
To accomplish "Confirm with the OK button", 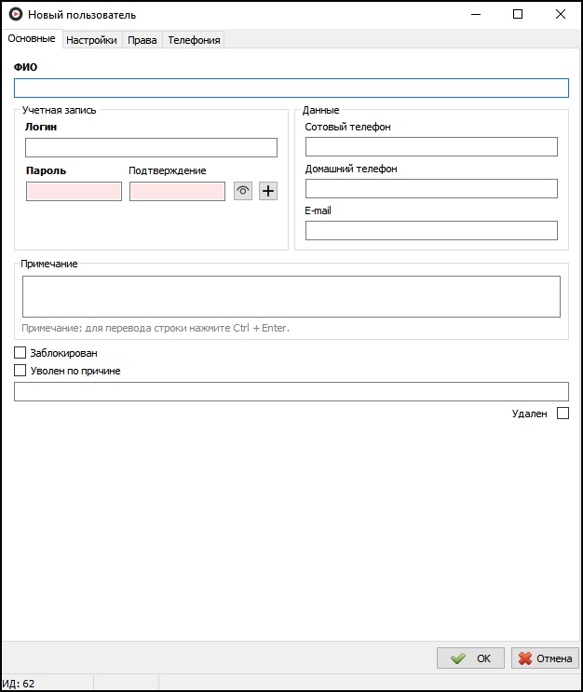I will (471, 658).
